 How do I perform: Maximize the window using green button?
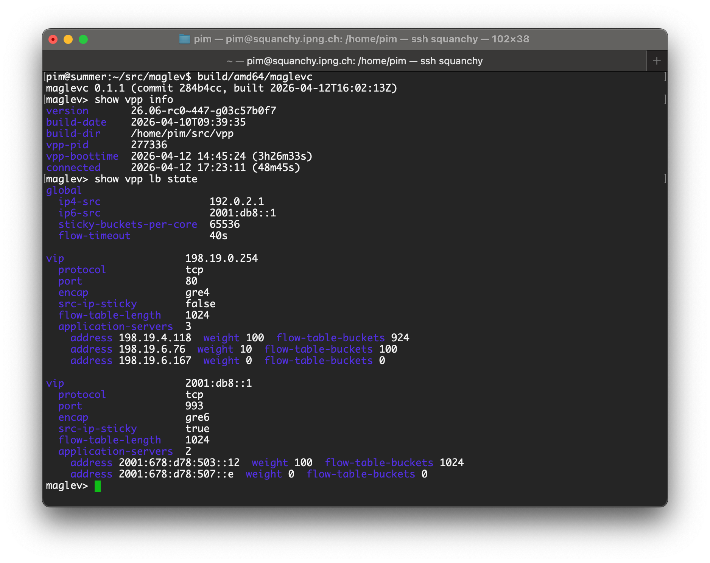point(83,39)
